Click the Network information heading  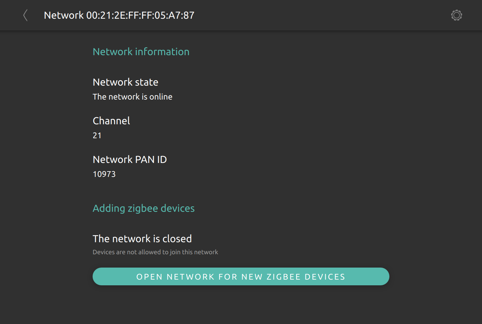[x=141, y=52]
